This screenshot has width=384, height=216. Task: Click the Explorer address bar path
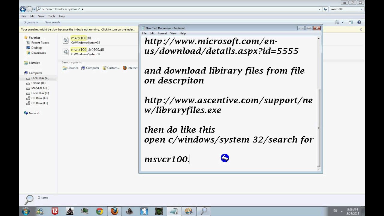(x=178, y=9)
